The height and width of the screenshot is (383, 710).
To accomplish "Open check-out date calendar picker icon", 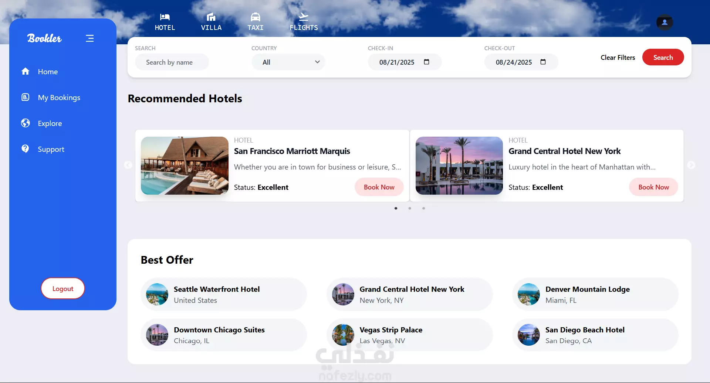I will (x=543, y=62).
